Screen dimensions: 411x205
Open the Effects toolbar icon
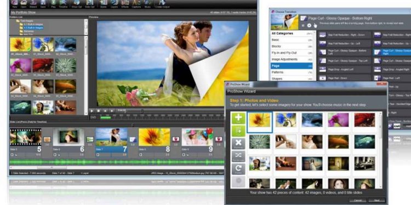pyautogui.click(x=125, y=3)
